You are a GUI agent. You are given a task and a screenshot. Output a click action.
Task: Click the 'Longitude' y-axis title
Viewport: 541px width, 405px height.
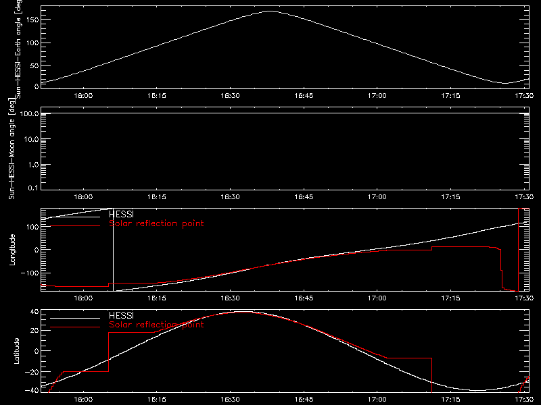coord(12,250)
